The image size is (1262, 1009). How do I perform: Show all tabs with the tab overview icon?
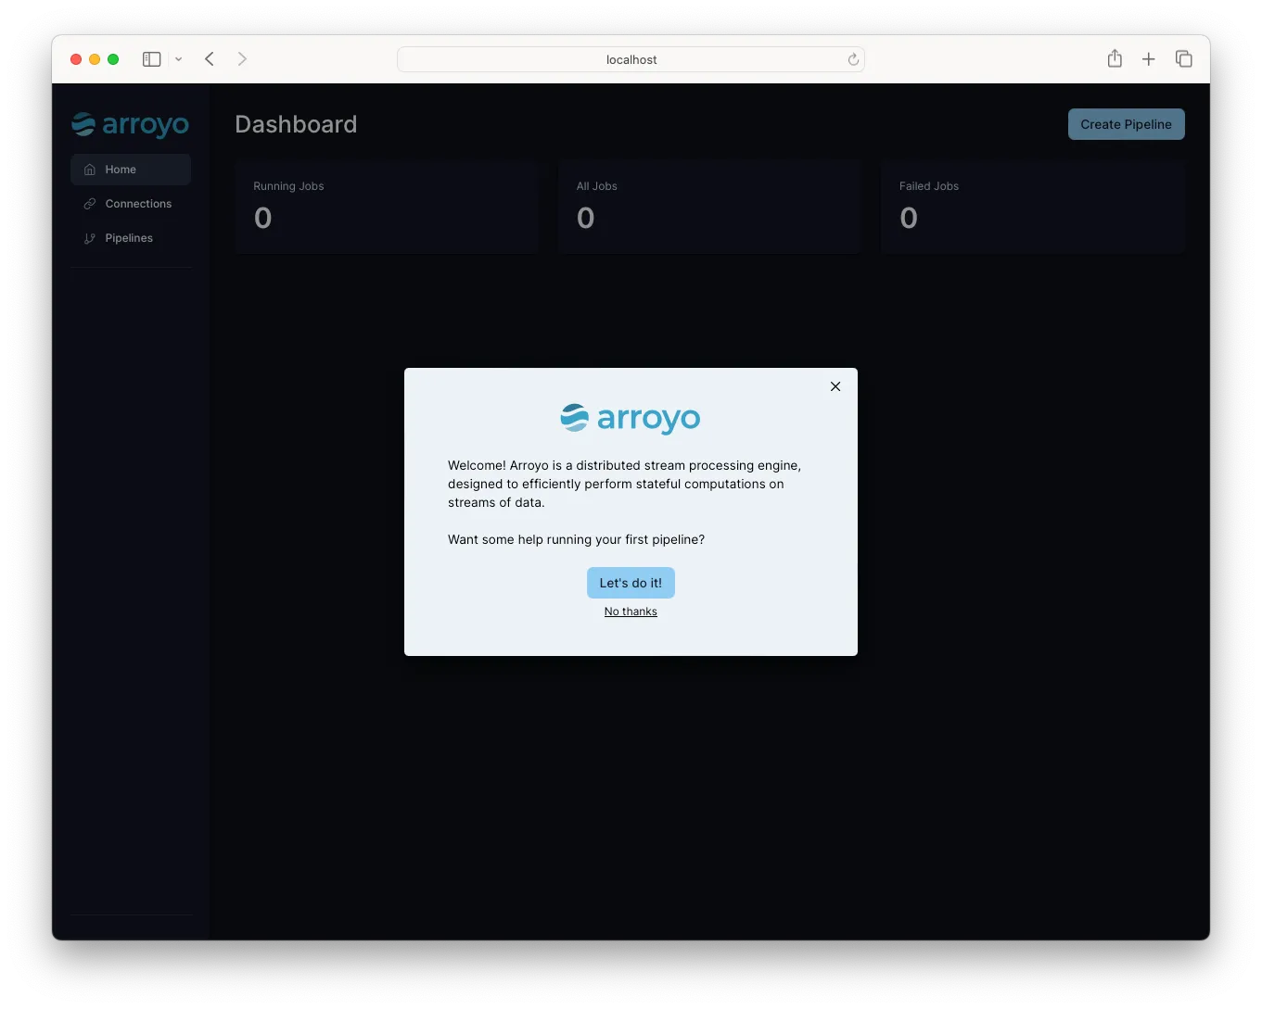pyautogui.click(x=1184, y=58)
